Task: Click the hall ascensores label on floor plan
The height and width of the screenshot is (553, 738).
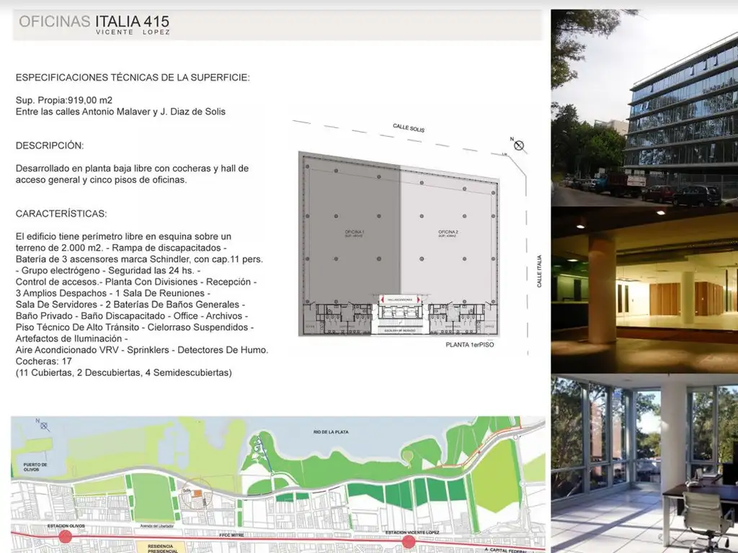Action: pos(399,300)
